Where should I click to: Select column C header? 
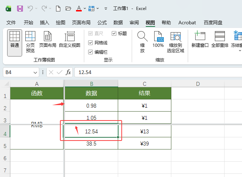click(x=145, y=84)
